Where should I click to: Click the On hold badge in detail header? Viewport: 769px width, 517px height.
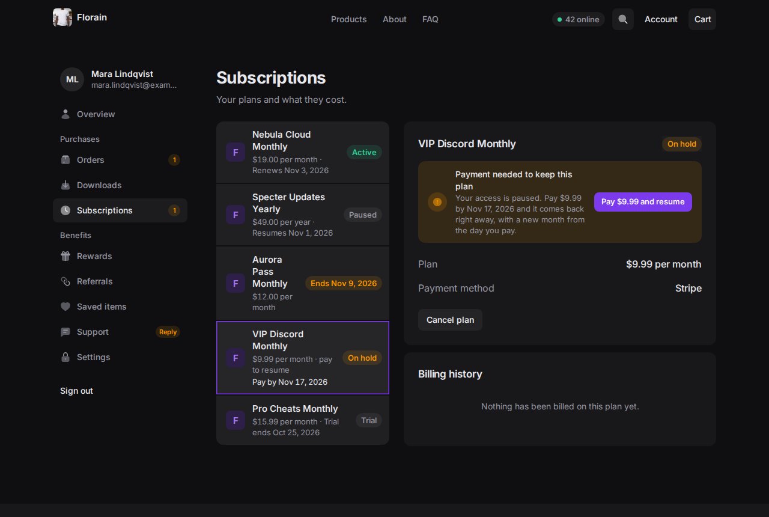pyautogui.click(x=682, y=144)
